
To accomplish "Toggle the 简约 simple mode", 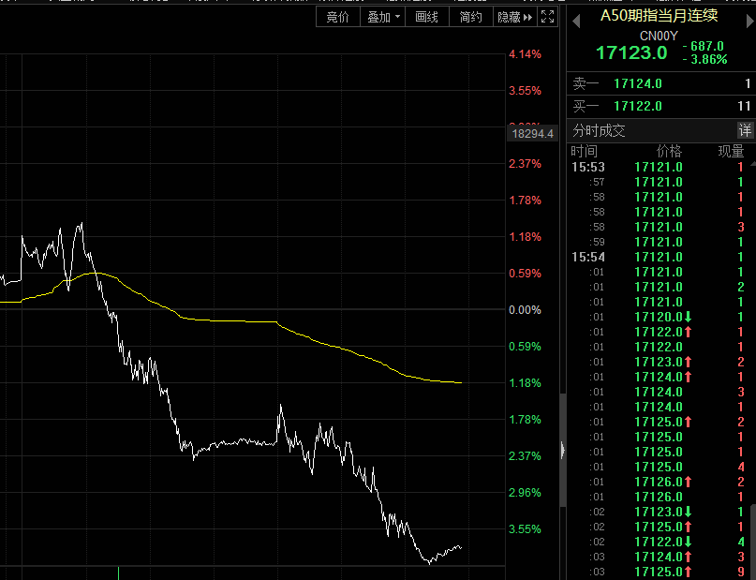I will click(470, 17).
